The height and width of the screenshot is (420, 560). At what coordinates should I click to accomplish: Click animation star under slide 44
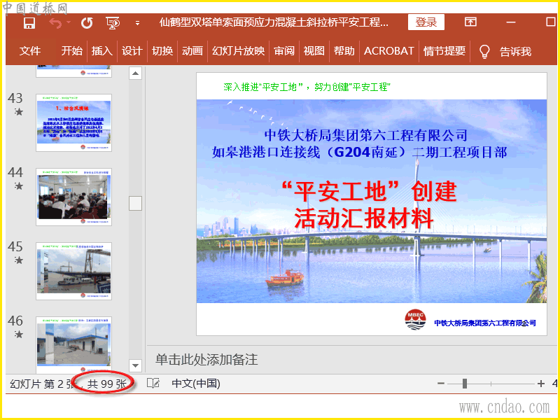[x=19, y=186]
